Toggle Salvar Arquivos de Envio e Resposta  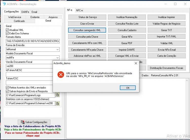[x=7, y=91]
